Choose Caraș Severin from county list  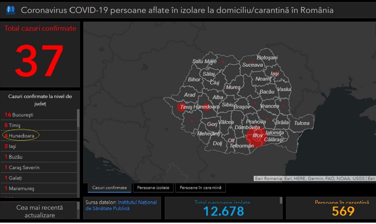click(24, 167)
